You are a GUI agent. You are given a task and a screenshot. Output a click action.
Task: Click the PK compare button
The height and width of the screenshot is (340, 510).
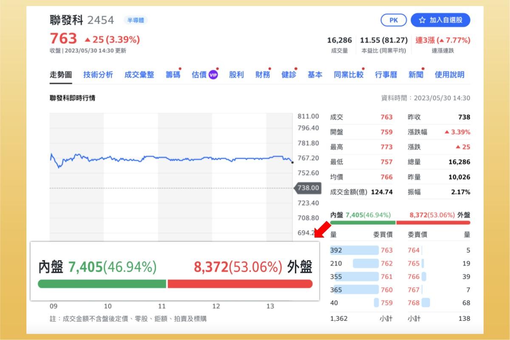(394, 20)
